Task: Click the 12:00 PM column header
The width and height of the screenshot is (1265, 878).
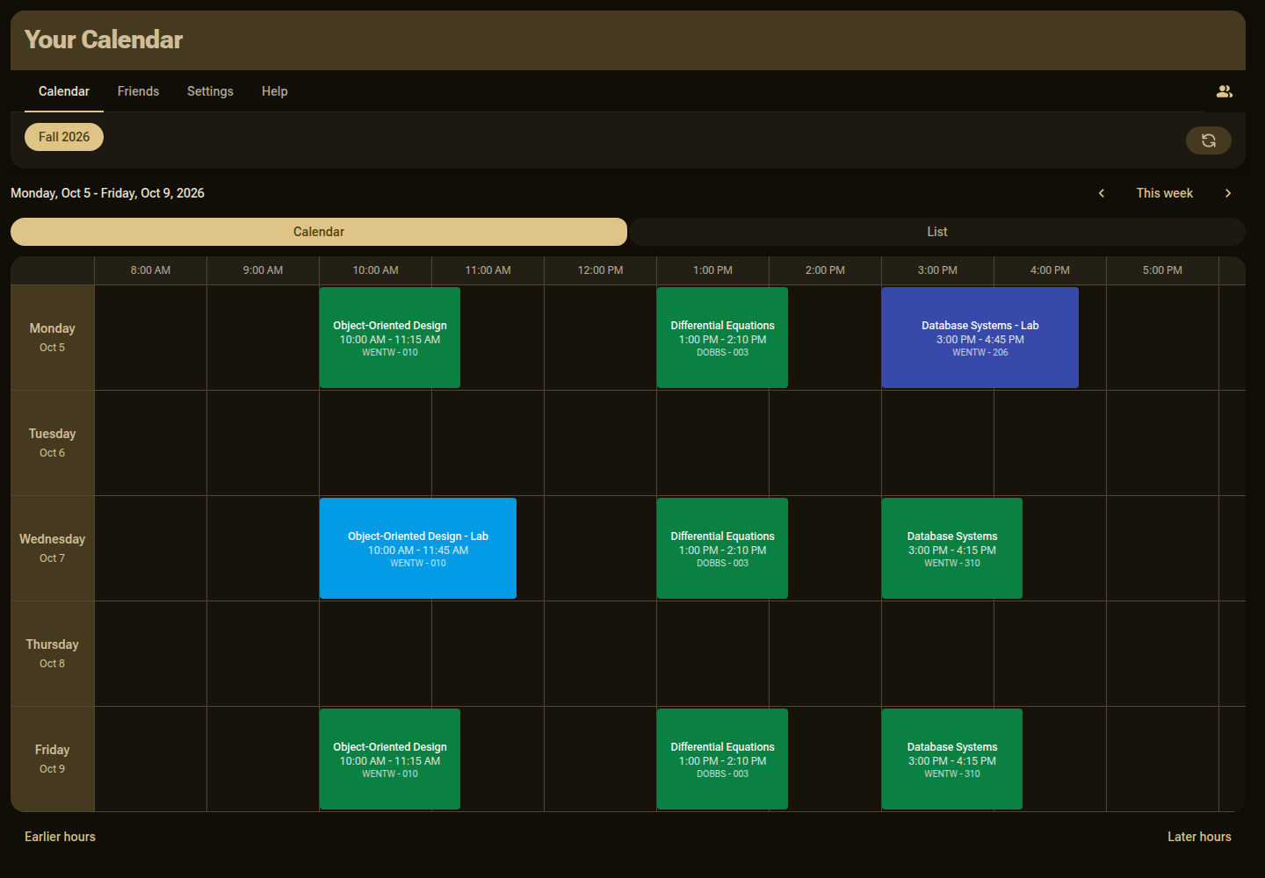Action: [601, 270]
